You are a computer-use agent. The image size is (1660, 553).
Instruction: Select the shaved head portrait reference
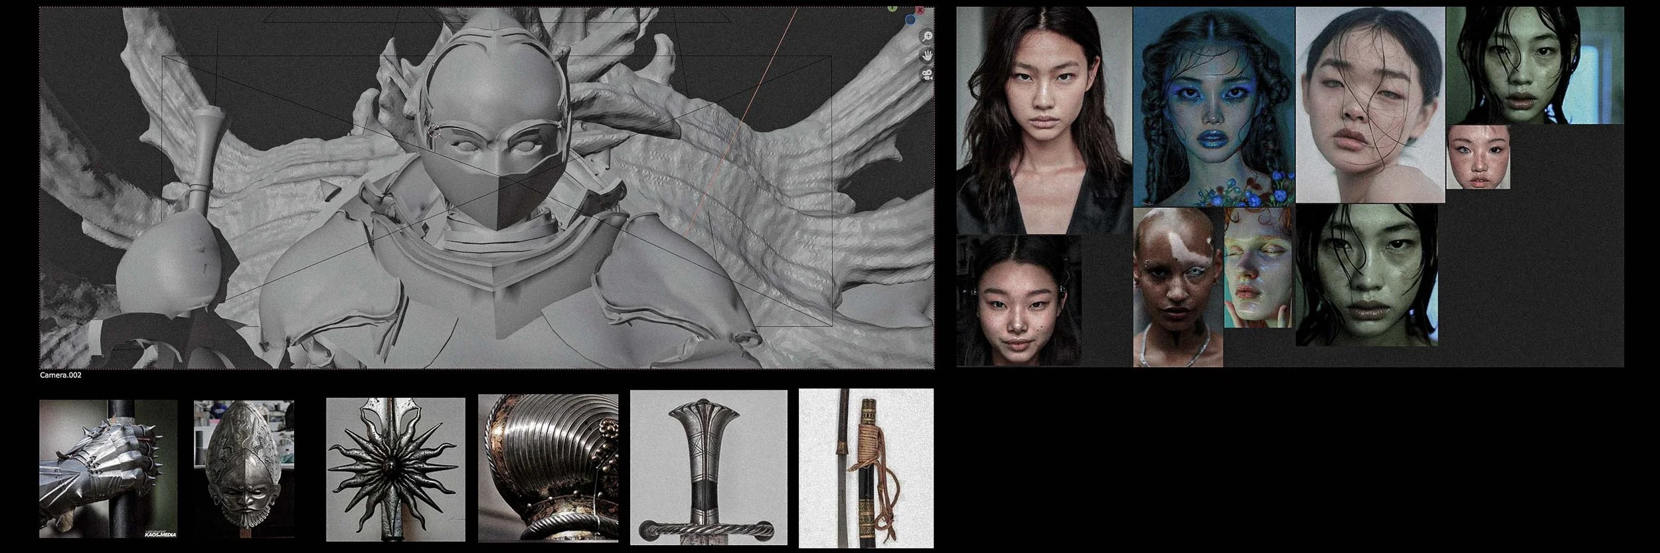1178,287
